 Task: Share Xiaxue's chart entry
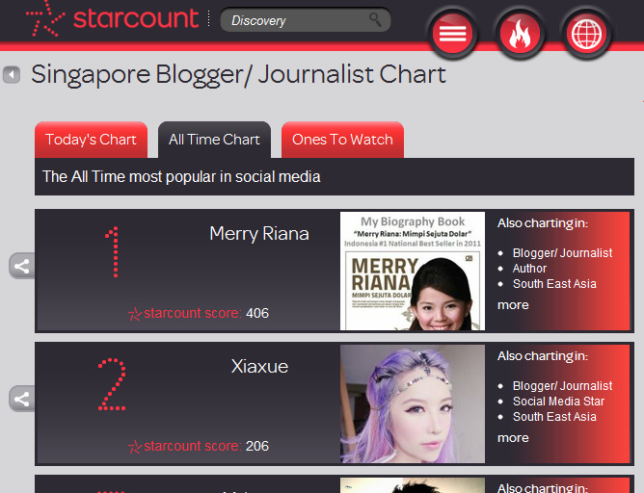[22, 399]
